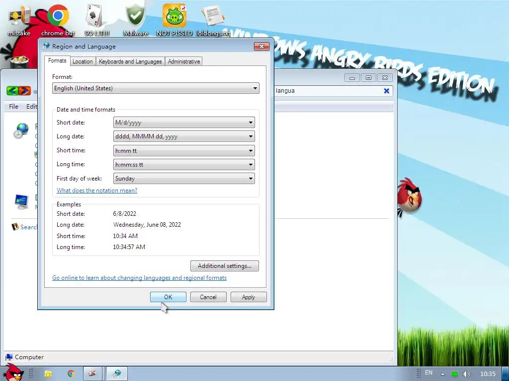The width and height of the screenshot is (509, 381).
Task: Confirm with the OK button
Action: pos(168,297)
